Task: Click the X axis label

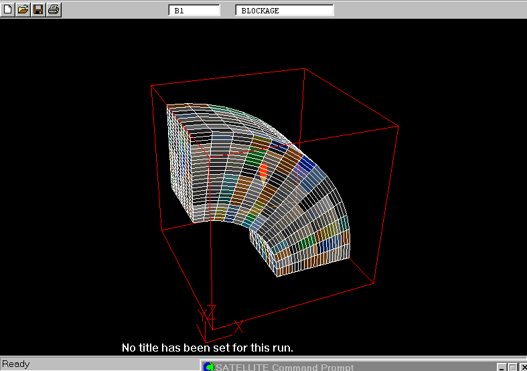Action: [239, 326]
